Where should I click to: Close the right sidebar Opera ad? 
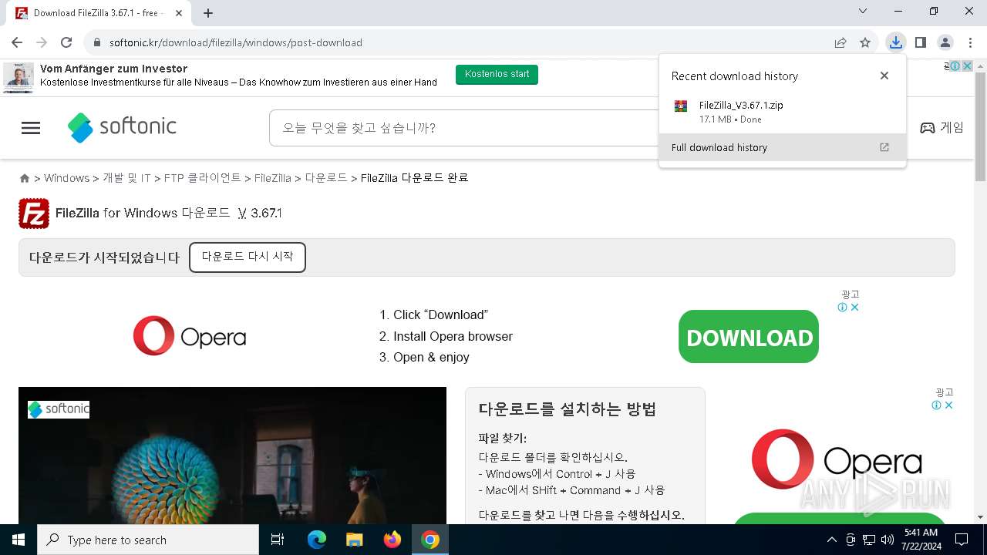tap(949, 405)
